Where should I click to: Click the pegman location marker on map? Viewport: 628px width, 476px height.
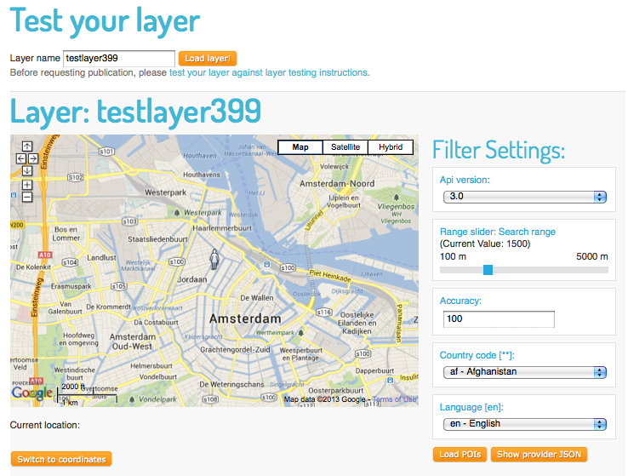coord(214,259)
